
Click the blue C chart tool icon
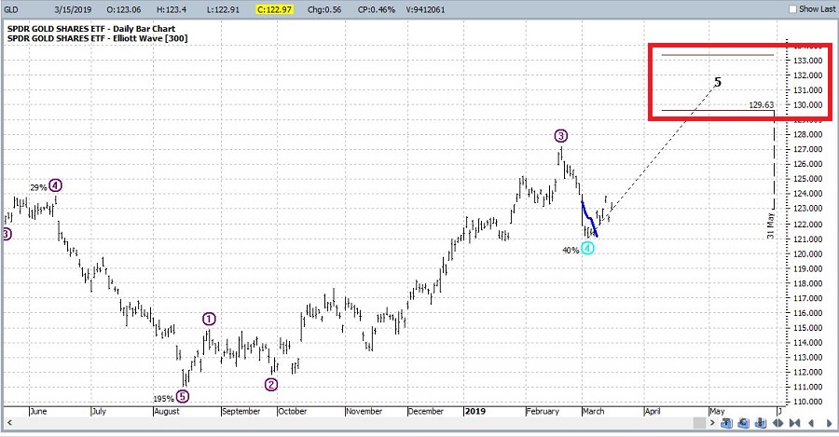point(743,423)
